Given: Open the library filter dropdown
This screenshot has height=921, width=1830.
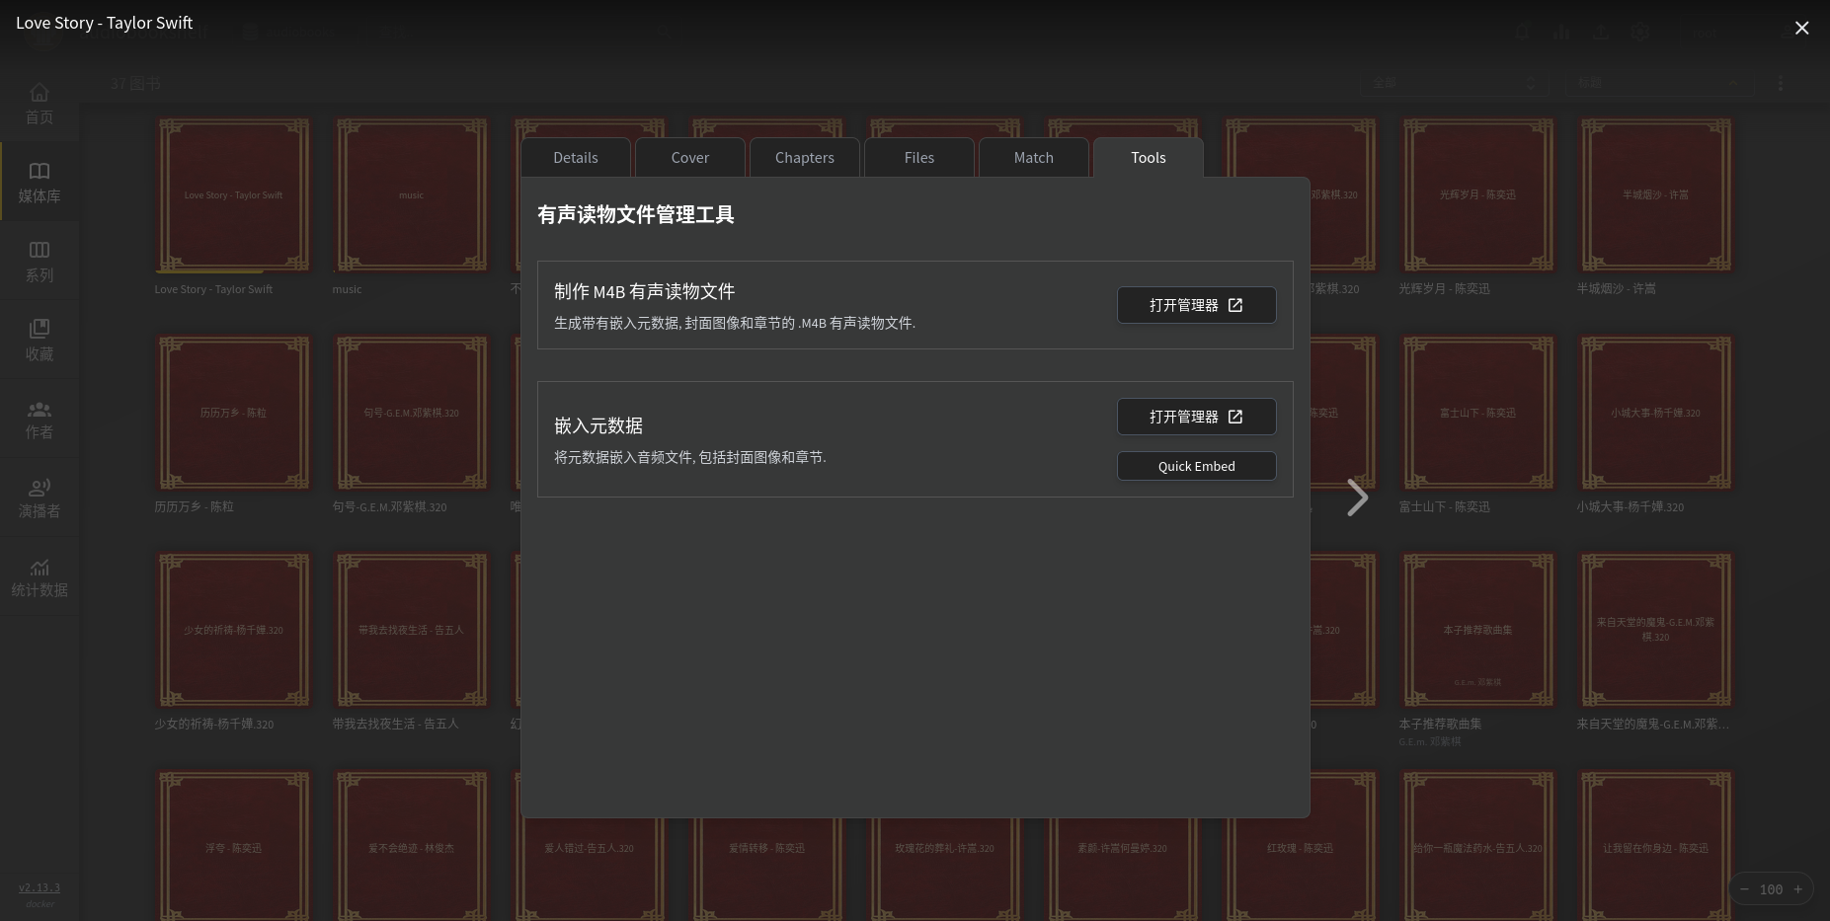Looking at the screenshot, I should [x=1455, y=83].
